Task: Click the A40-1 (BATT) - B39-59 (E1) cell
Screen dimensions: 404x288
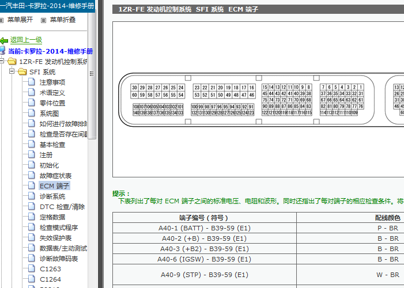Action: click(205, 228)
